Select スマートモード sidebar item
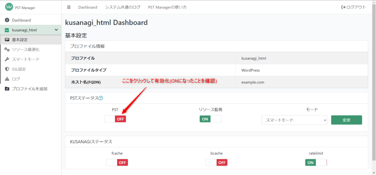The height and width of the screenshot is (175, 376). coord(31,59)
